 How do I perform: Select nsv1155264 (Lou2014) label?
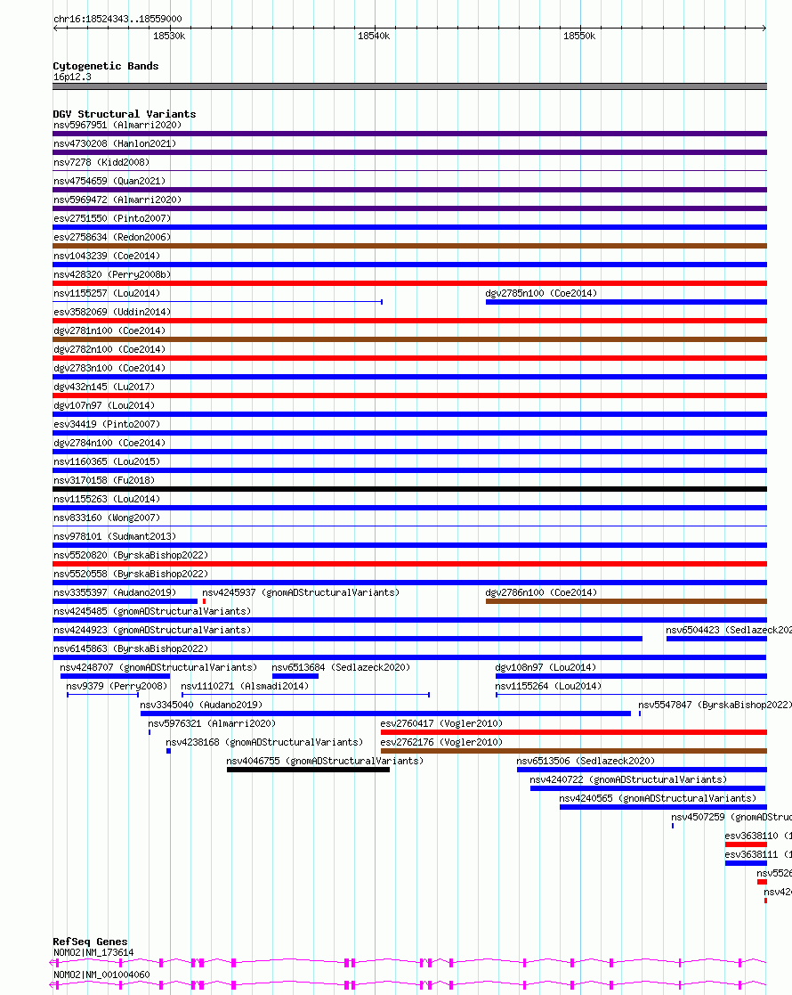(x=548, y=687)
